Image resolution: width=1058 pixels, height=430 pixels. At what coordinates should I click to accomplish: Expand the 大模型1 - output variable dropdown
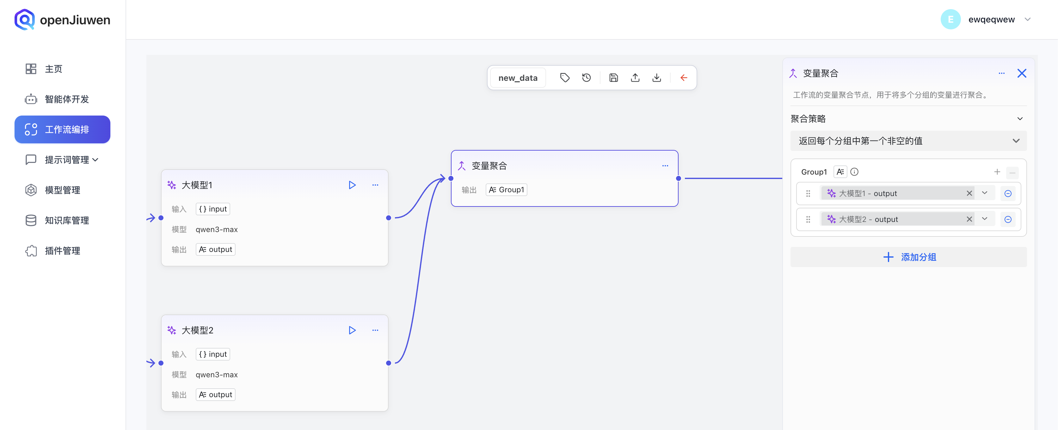(984, 193)
